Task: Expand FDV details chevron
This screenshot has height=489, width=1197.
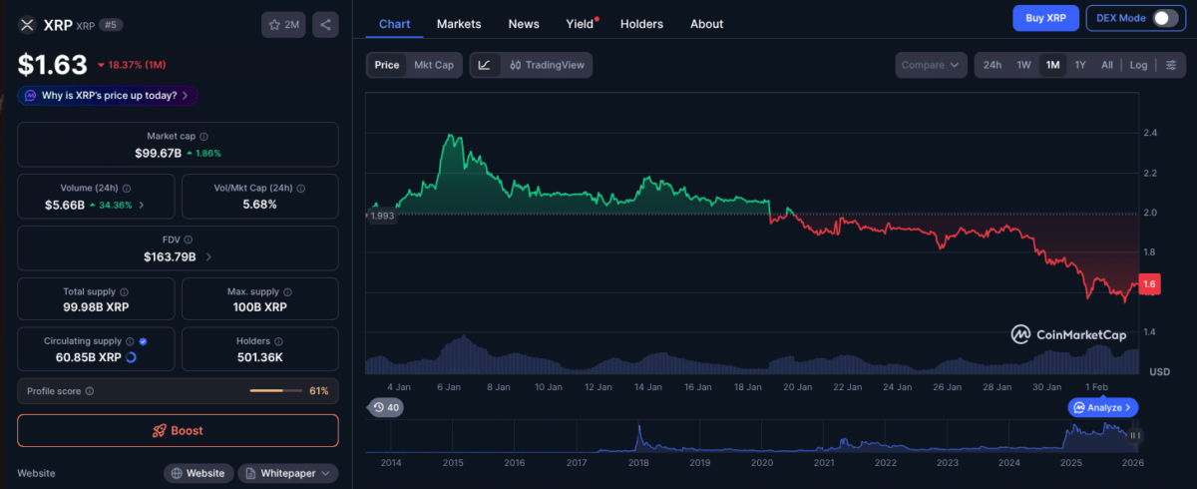Action: [208, 256]
